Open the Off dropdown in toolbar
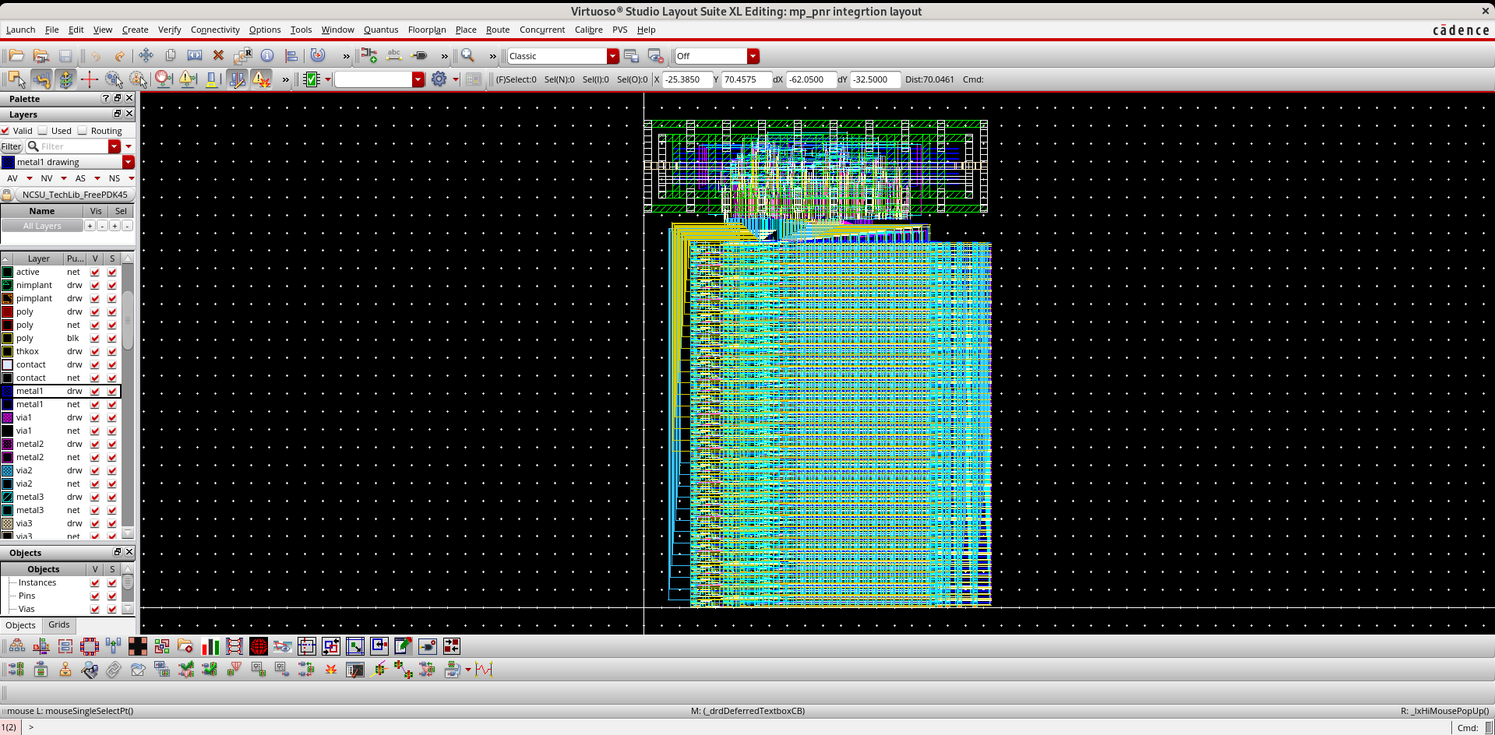Viewport: 1495px width, 735px height. coord(753,56)
